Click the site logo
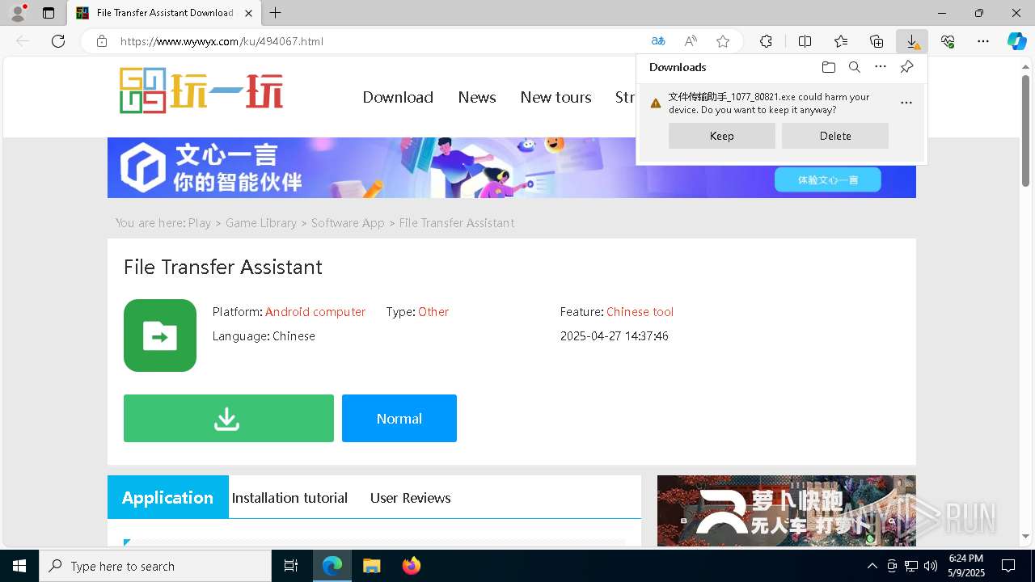Screen dimensions: 1035x582 (201, 91)
